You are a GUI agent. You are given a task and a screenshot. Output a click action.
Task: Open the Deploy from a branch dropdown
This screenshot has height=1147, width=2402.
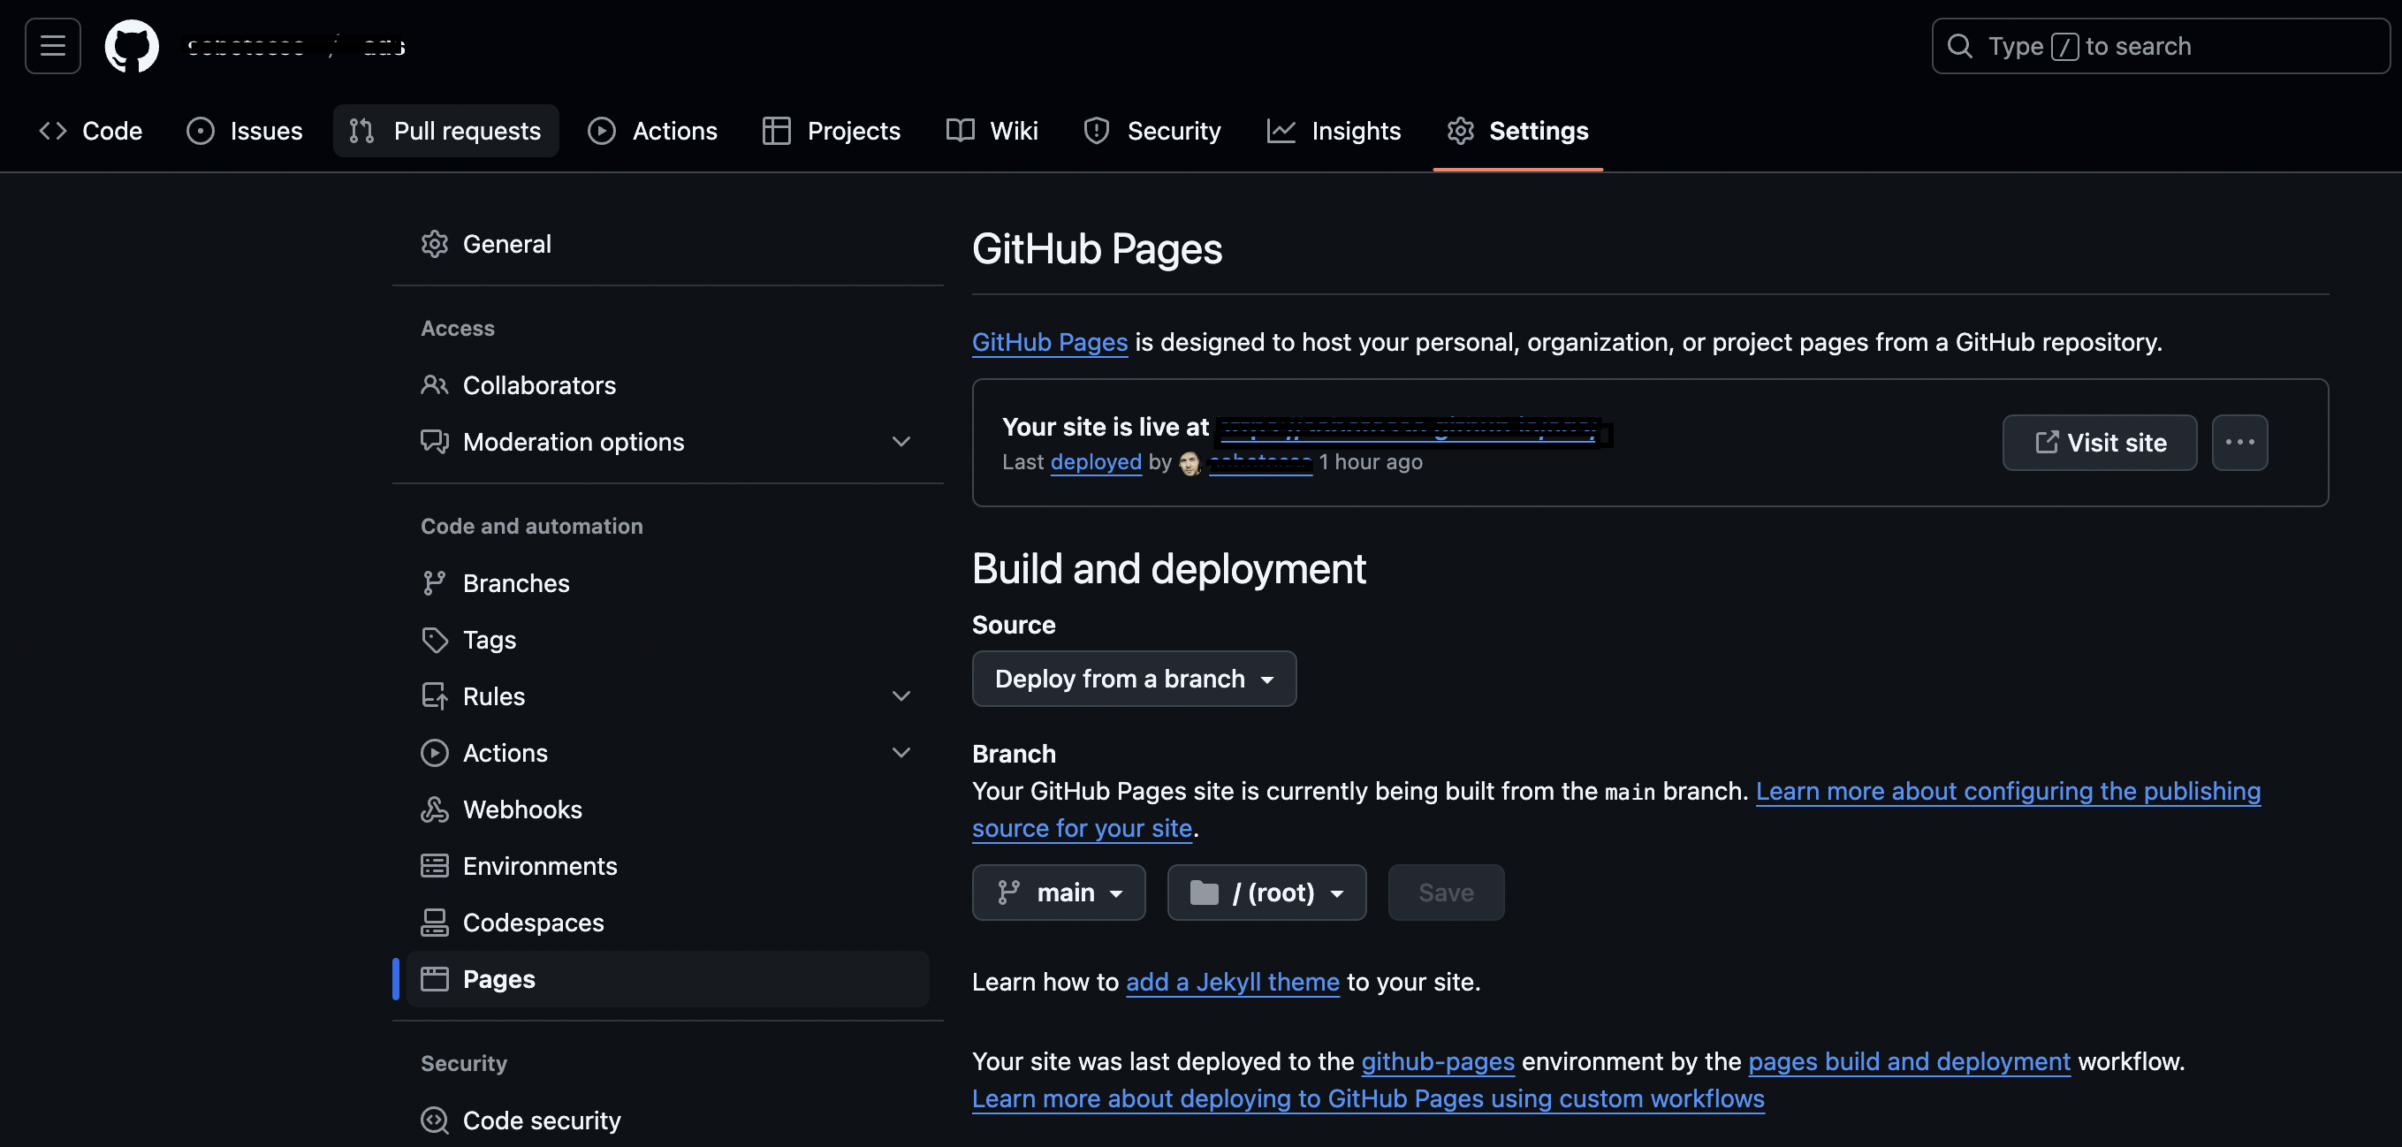coord(1134,679)
